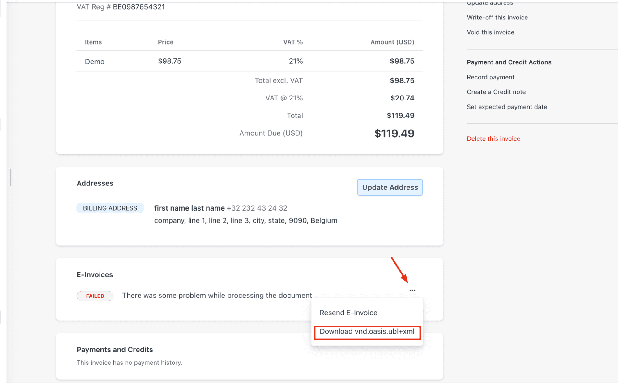Open the E-Invoices three-dot options menu
Viewport: 618px width, 383px height.
pyautogui.click(x=412, y=290)
